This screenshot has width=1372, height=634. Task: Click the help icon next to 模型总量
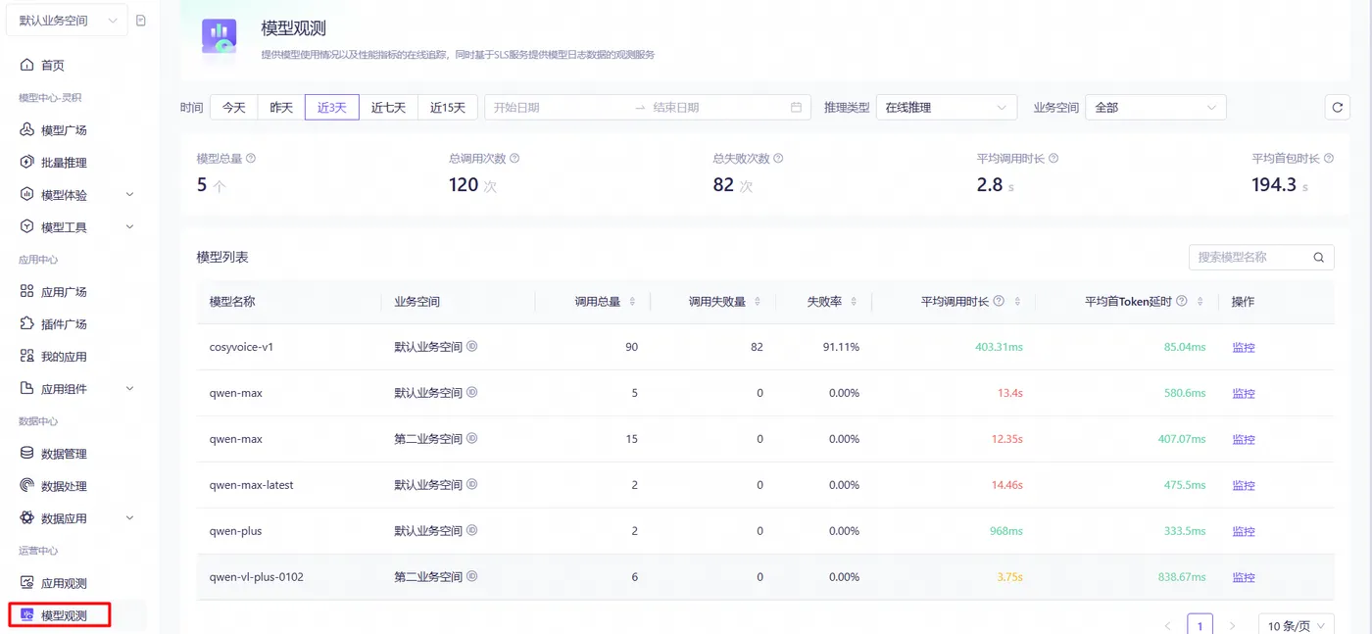[x=251, y=158]
